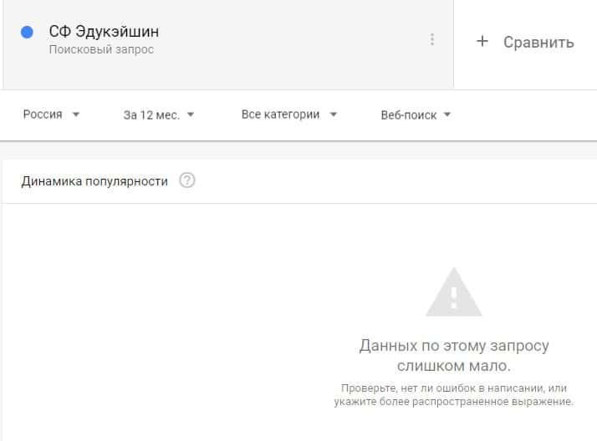The width and height of the screenshot is (597, 441).
Task: Click the gray warning triangle icon
Action: [x=453, y=292]
